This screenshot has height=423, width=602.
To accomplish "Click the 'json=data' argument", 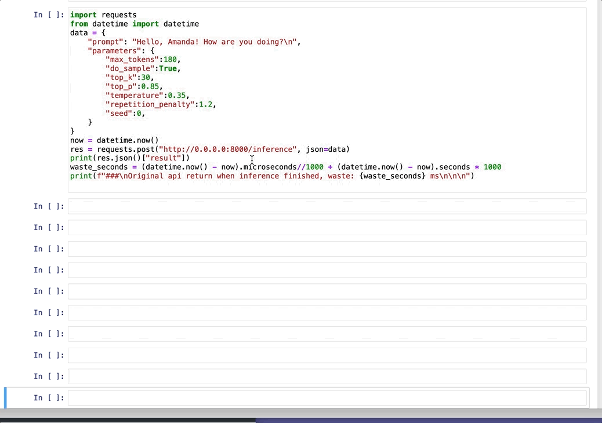I will (326, 149).
